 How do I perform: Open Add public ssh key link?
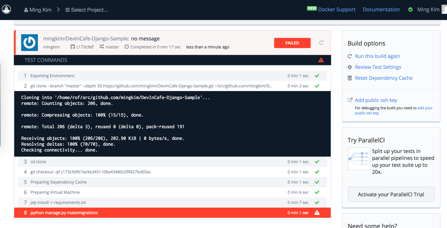tap(376, 100)
